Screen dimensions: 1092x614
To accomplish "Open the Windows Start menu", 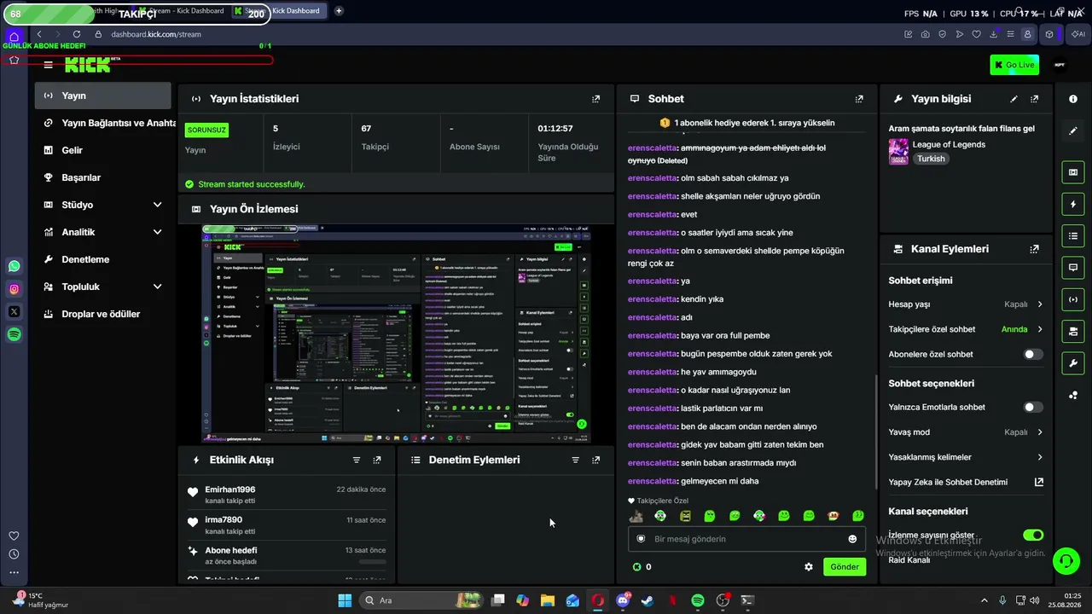I will point(345,600).
